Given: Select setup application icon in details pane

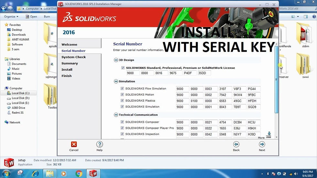Looking at the screenshot, I should (9, 162).
